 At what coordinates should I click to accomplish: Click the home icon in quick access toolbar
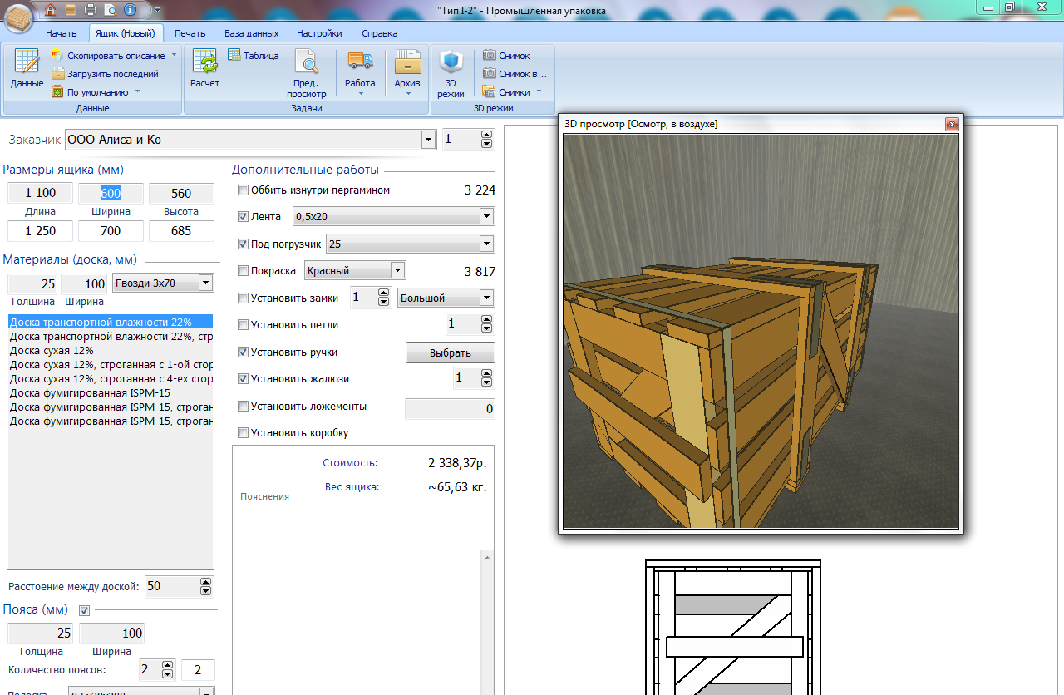click(52, 11)
